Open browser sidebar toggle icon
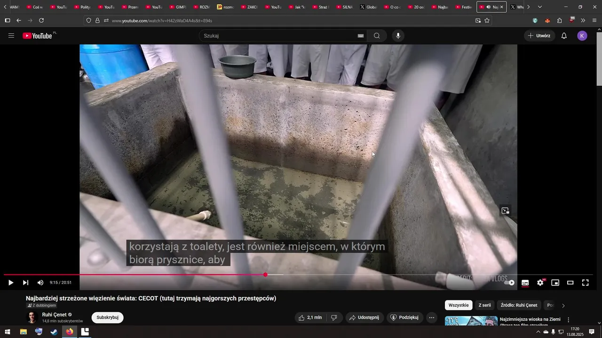The width and height of the screenshot is (602, 338). point(8,21)
